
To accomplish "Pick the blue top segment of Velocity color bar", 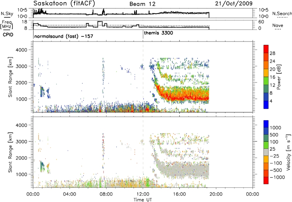I will pyautogui.click(x=266, y=124).
